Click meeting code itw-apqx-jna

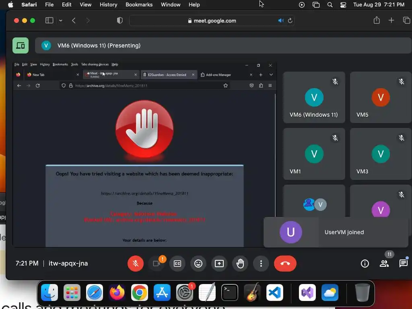click(68, 263)
